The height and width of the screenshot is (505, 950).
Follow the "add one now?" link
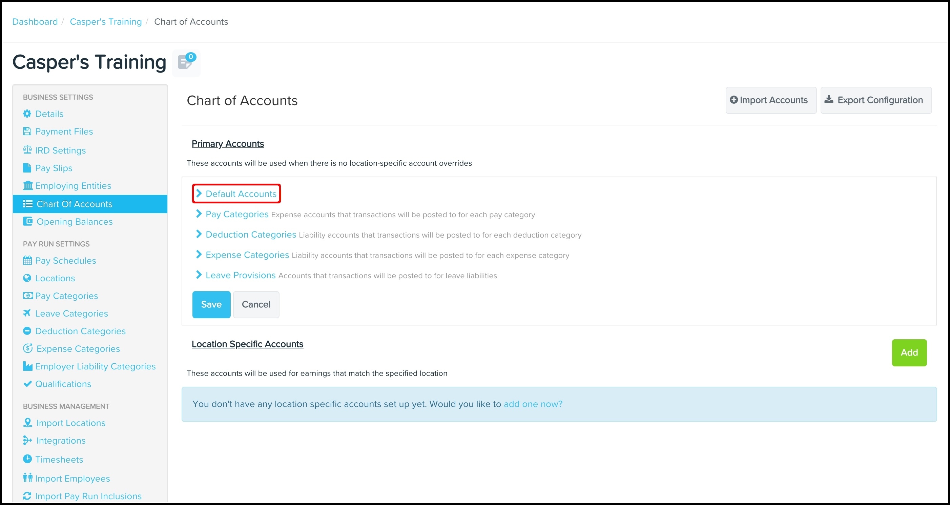tap(533, 404)
